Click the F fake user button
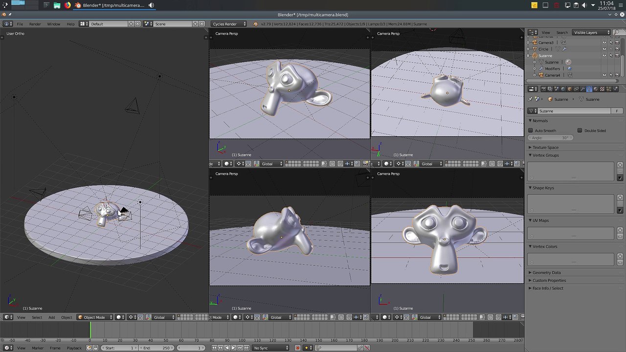Viewport: 626px width, 352px height. (x=617, y=111)
